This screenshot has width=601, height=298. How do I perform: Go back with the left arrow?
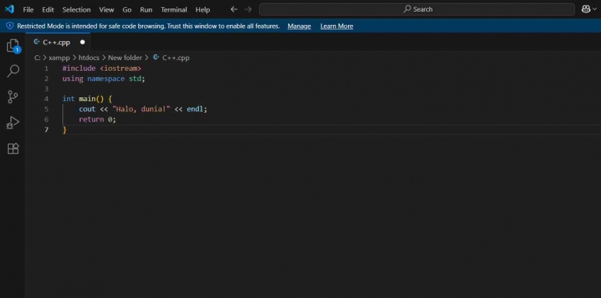[x=234, y=9]
